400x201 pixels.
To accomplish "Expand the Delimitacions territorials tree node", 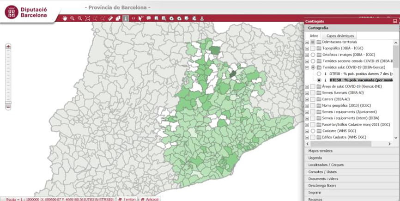I will coord(306,42).
